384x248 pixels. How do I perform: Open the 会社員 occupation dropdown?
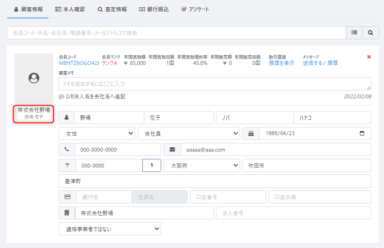189,133
